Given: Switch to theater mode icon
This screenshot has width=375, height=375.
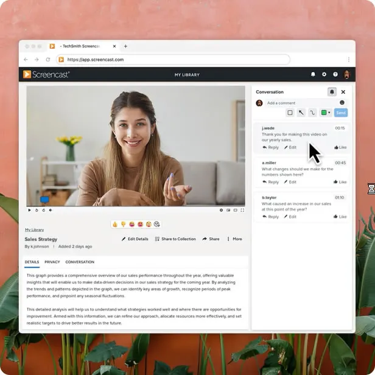Looking at the screenshot, I should click(236, 210).
